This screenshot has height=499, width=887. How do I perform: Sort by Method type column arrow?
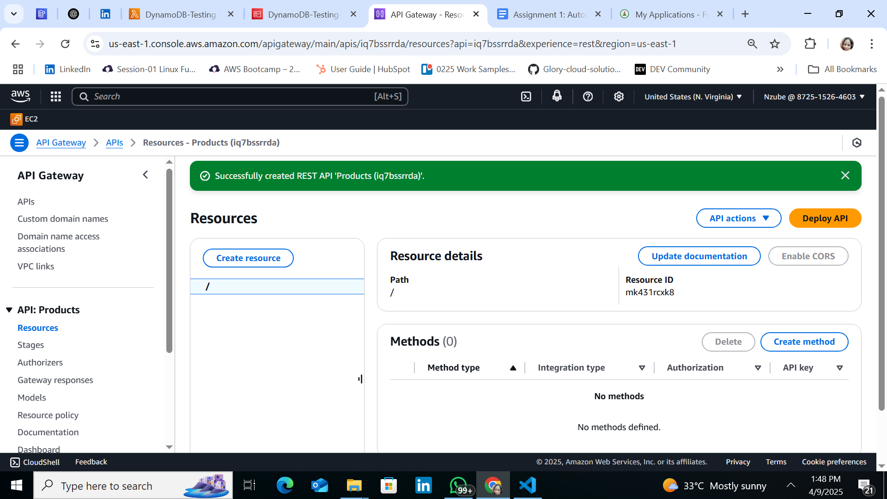coord(513,368)
